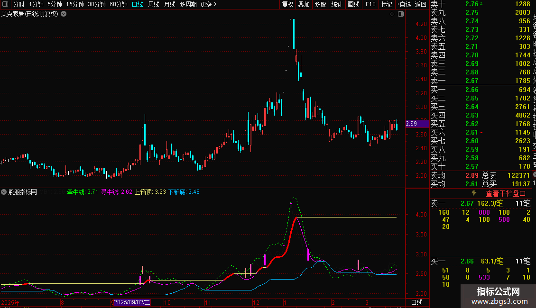Switch to the 周线 weekly tab
The height and width of the screenshot is (308, 536).
click(x=154, y=4)
